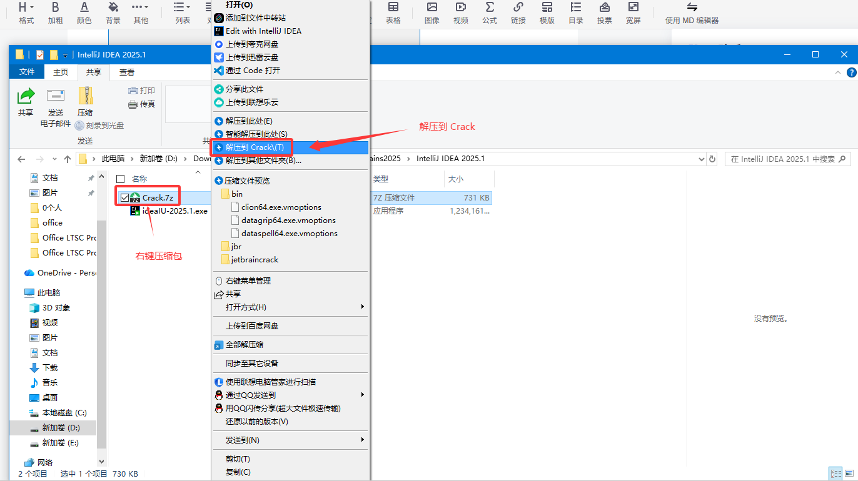Collapse the Explorer ribbon chevron
Screen dimensions: 858x481
(839, 72)
